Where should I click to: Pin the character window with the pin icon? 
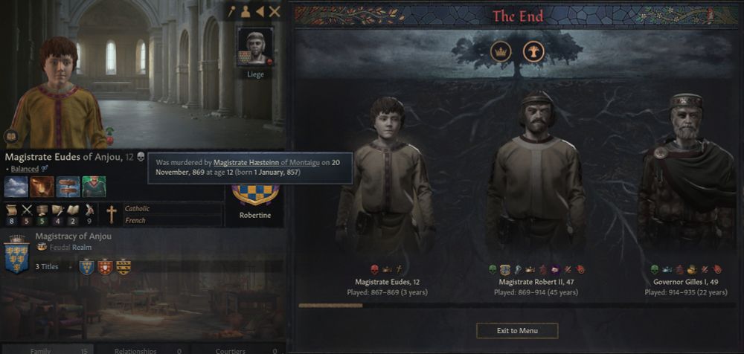[x=231, y=12]
